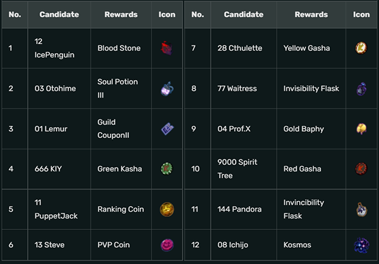Select the pink PVP Coin icon

[167, 245]
